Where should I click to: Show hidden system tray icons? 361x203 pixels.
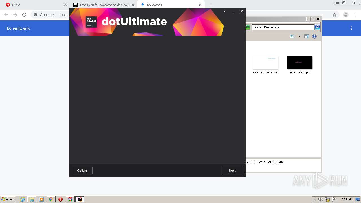click(x=314, y=199)
